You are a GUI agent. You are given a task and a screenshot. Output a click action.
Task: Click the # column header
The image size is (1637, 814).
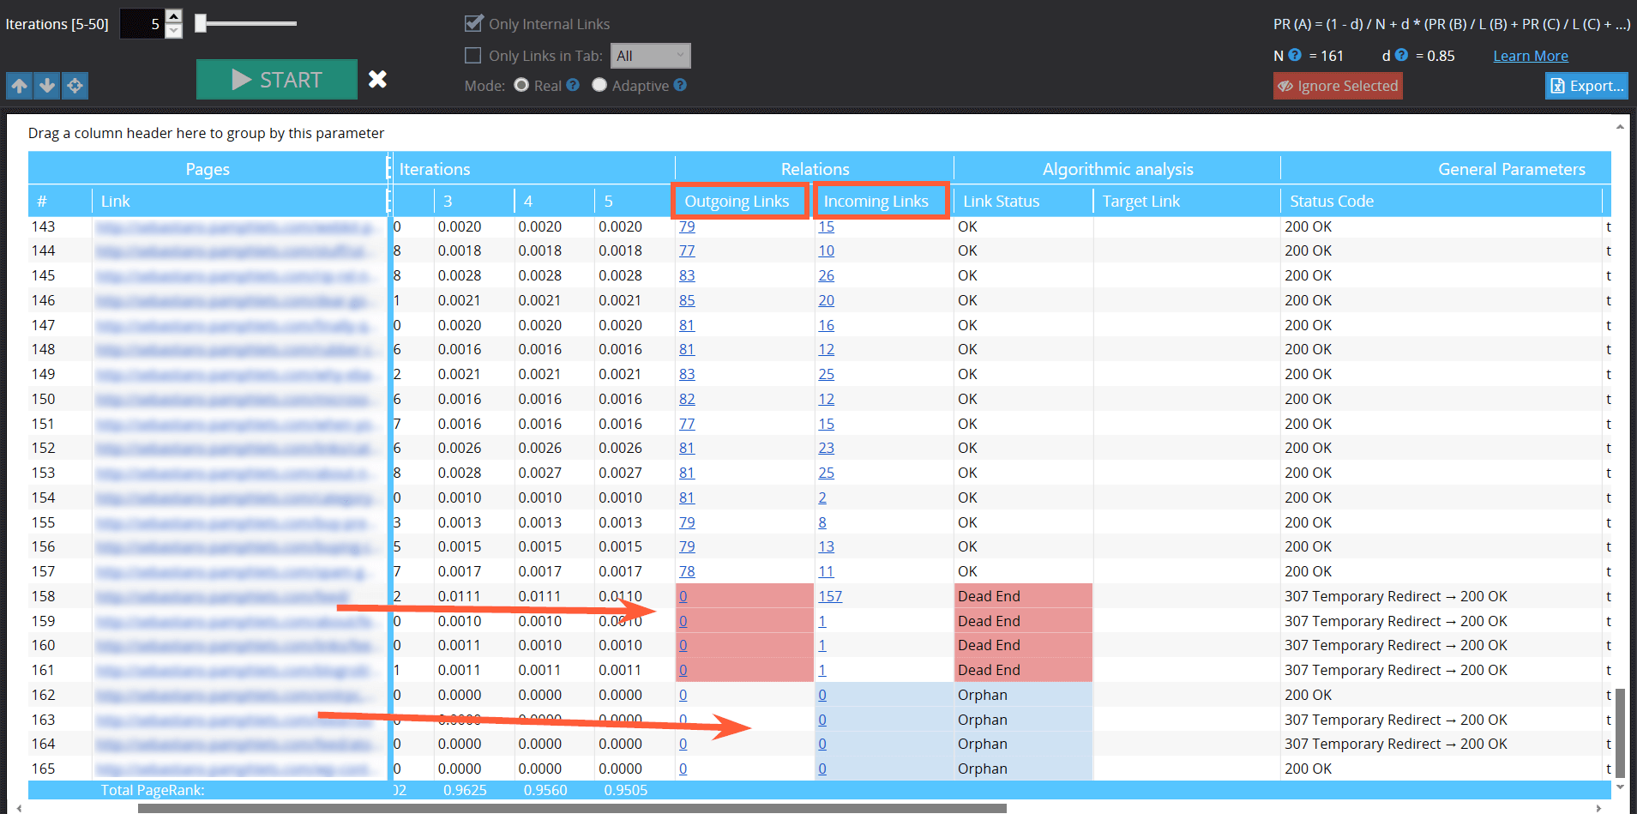[60, 202]
